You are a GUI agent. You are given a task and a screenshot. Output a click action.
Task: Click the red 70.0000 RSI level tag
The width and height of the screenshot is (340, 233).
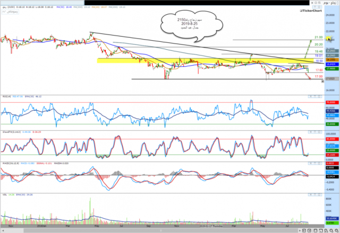coord(332,102)
